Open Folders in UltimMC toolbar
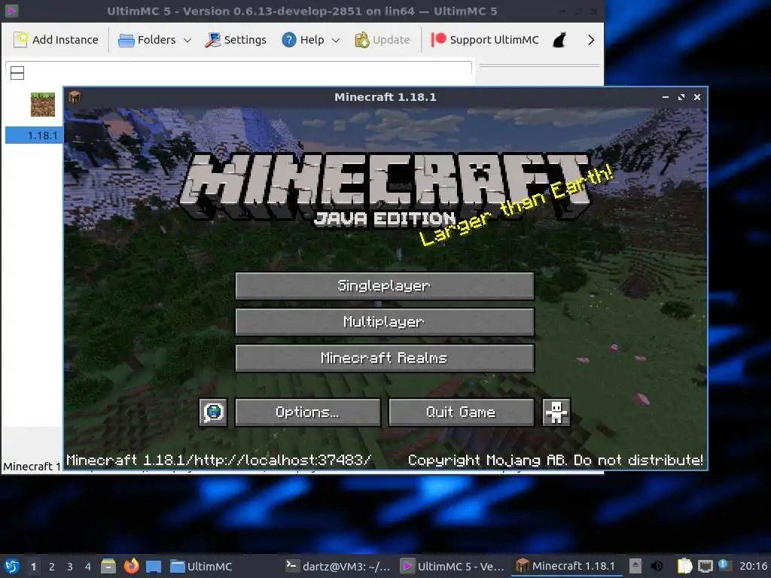Viewport: 771px width, 578px height. click(148, 40)
